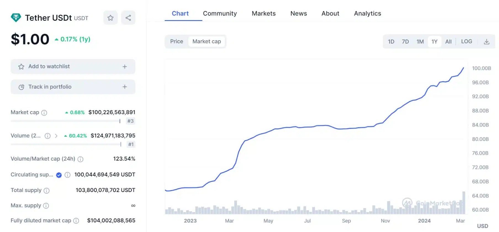
Task: Click the star icon in Add to watchlist
Action: (x=21, y=67)
